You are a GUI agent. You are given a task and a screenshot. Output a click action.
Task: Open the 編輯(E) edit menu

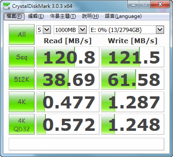(36, 16)
